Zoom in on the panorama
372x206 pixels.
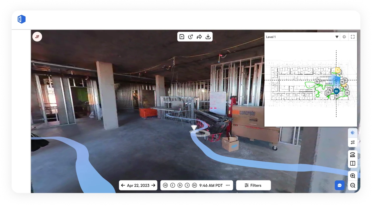tap(353, 175)
